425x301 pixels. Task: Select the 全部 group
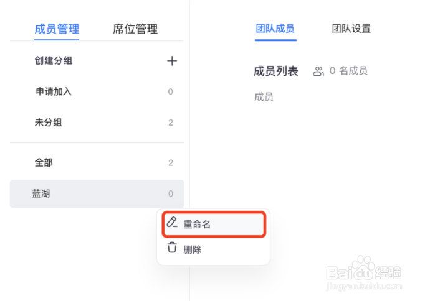[97, 162]
